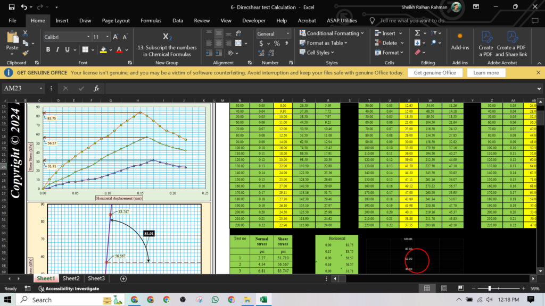
Task: Set middle vertical alignment
Action: pos(219,33)
